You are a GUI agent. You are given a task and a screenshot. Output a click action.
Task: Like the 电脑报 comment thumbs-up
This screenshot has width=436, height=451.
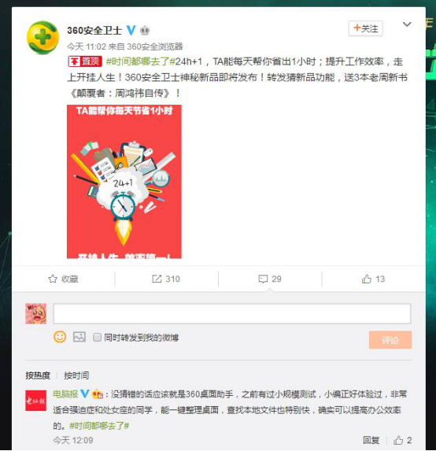398,440
